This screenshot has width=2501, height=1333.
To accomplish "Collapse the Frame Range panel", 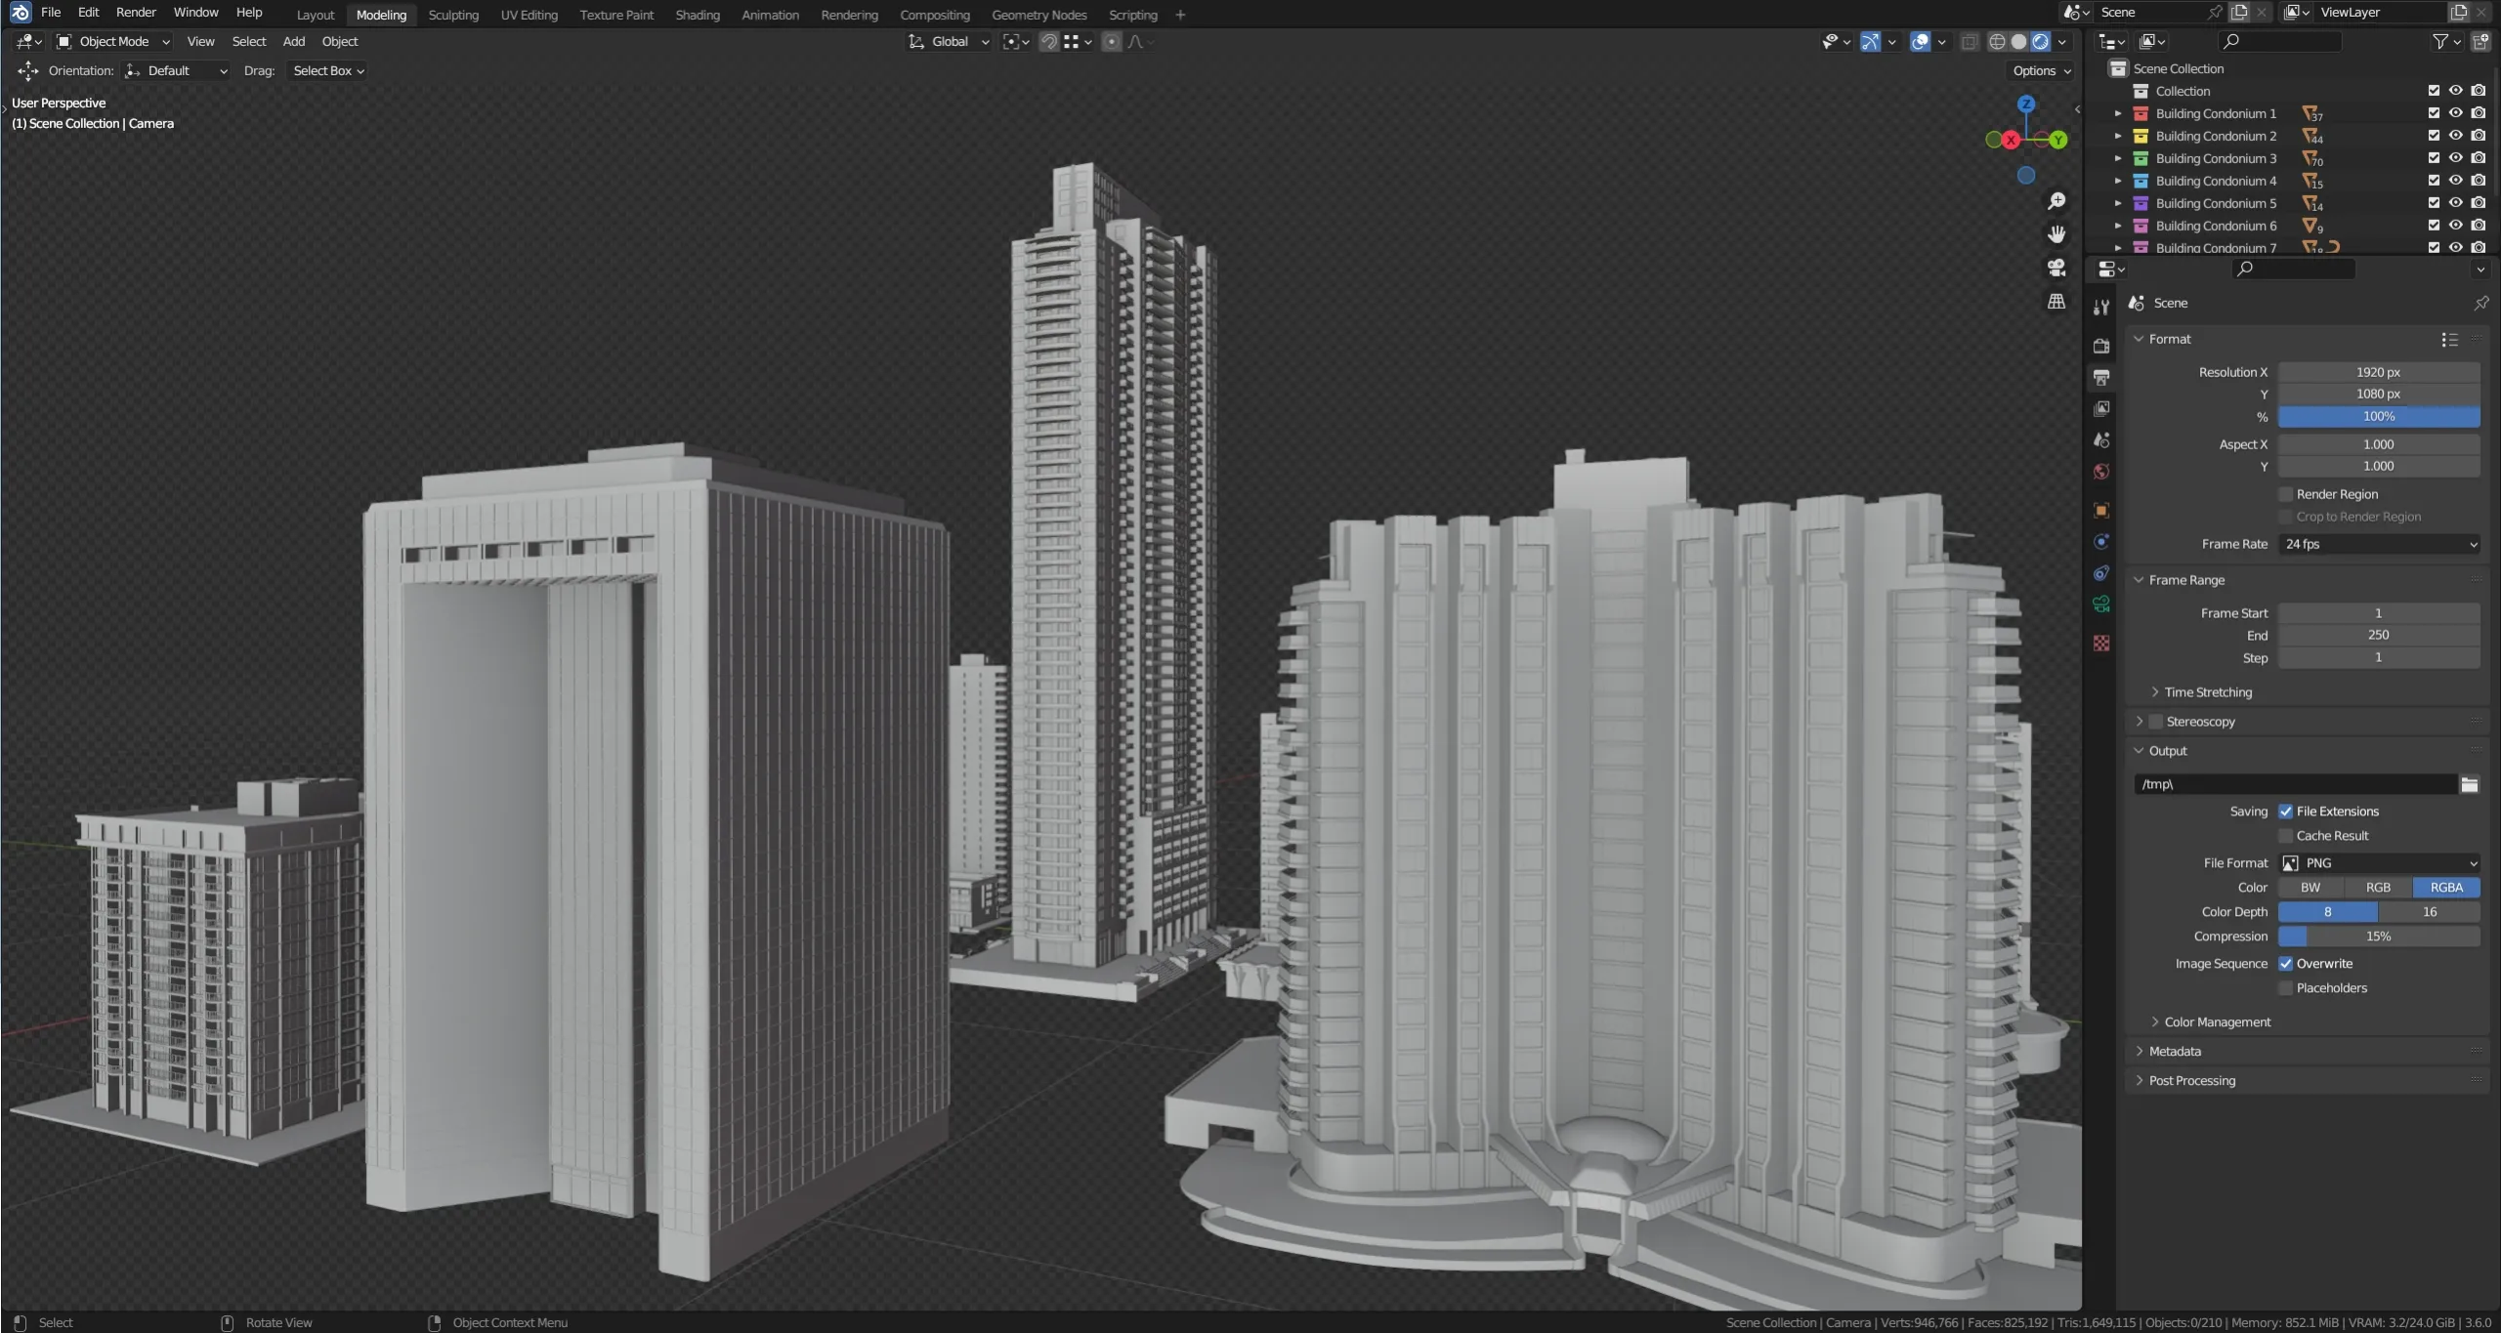I will click(x=2139, y=580).
